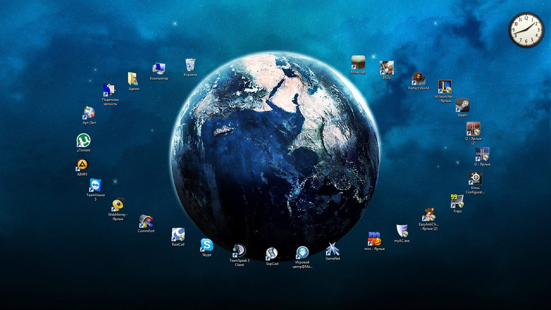
Task: Select the TeamSpeak 3 Client icon
Action: [x=239, y=251]
